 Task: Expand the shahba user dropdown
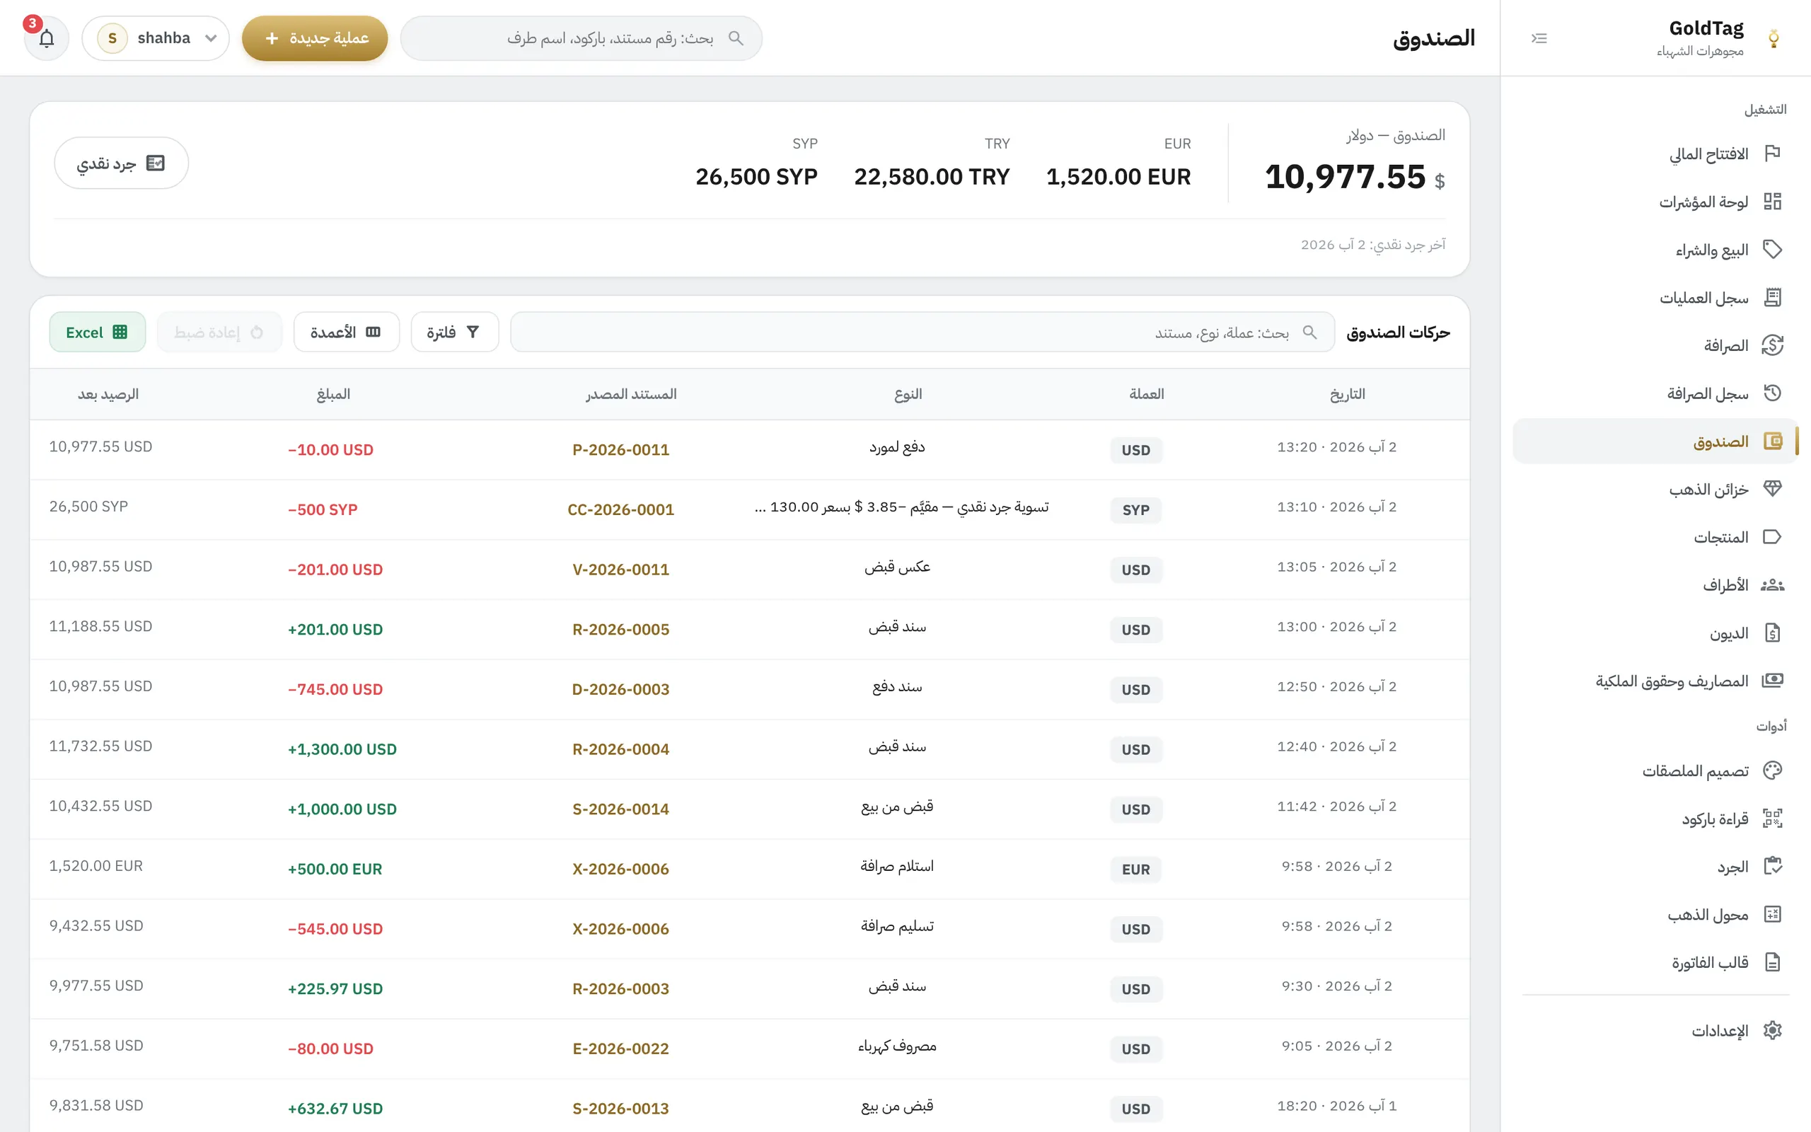(156, 38)
